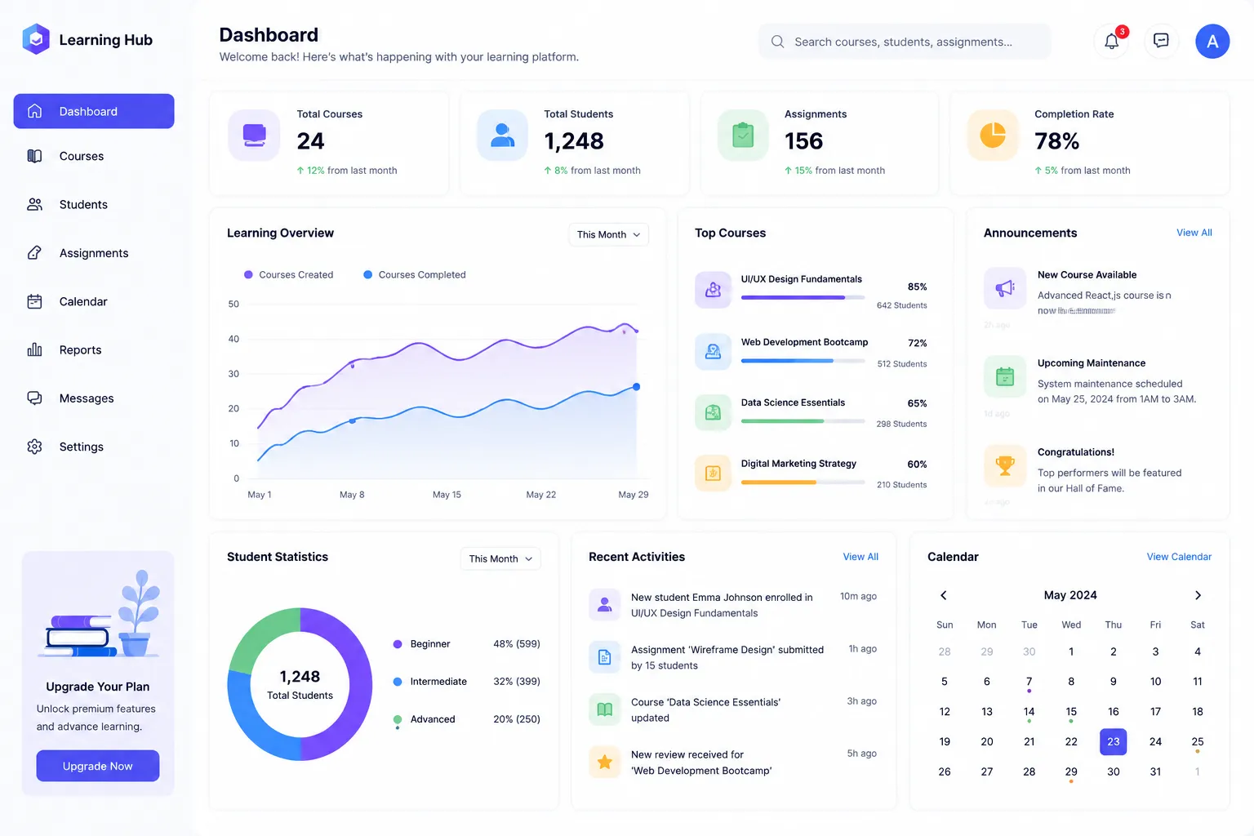The width and height of the screenshot is (1254, 836).
Task: Open Assignments in the sidebar
Action: [x=94, y=253]
